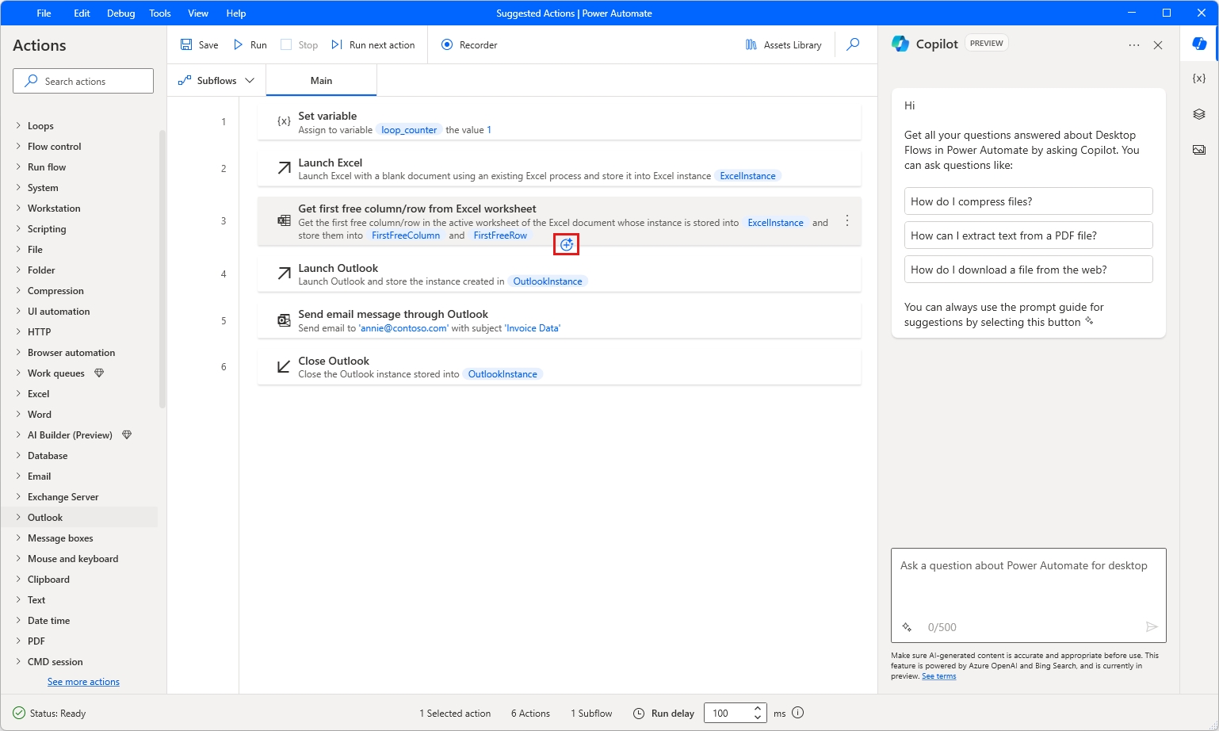Click See more actions link

83,682
